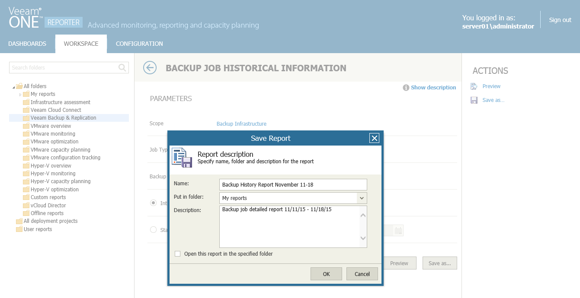Screen dimensions: 580x298
Task: Click the report Name input field
Action: [293, 185]
